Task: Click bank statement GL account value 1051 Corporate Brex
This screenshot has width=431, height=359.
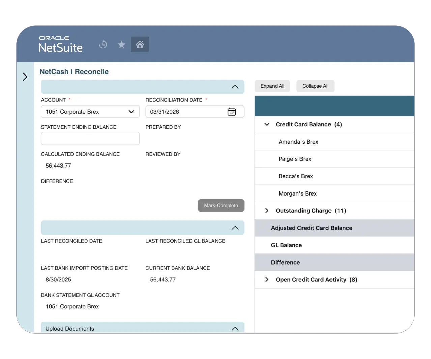Action: (73, 307)
